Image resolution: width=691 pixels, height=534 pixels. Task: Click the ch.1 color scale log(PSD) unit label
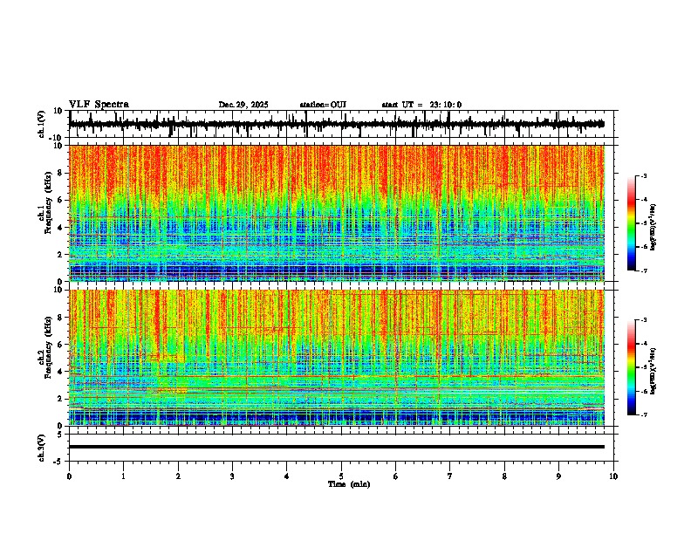(x=653, y=228)
